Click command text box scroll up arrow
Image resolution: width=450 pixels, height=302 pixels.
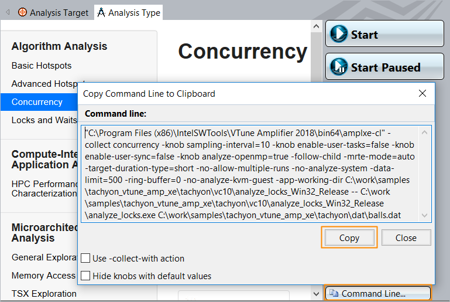pos(424,133)
